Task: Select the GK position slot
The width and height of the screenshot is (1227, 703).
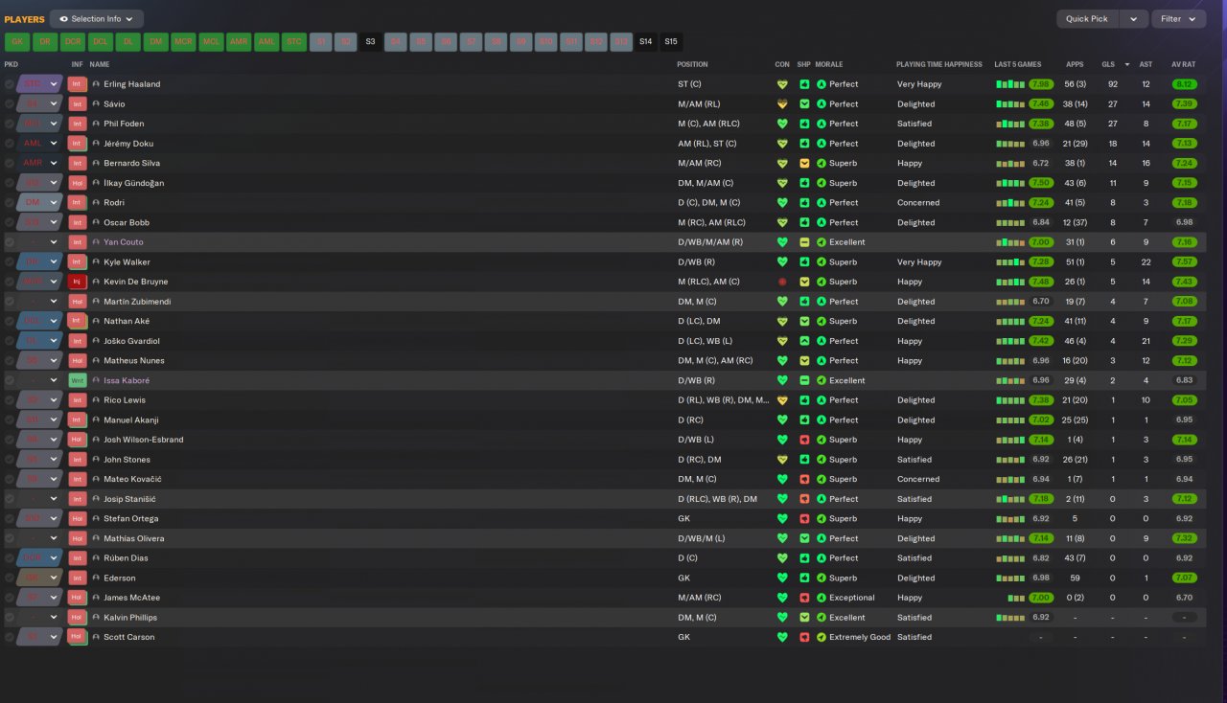Action: (17, 42)
